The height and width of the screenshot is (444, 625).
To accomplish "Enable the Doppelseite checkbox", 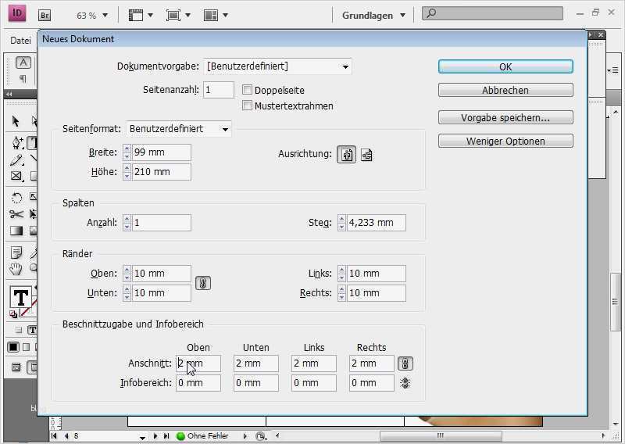I will (247, 90).
